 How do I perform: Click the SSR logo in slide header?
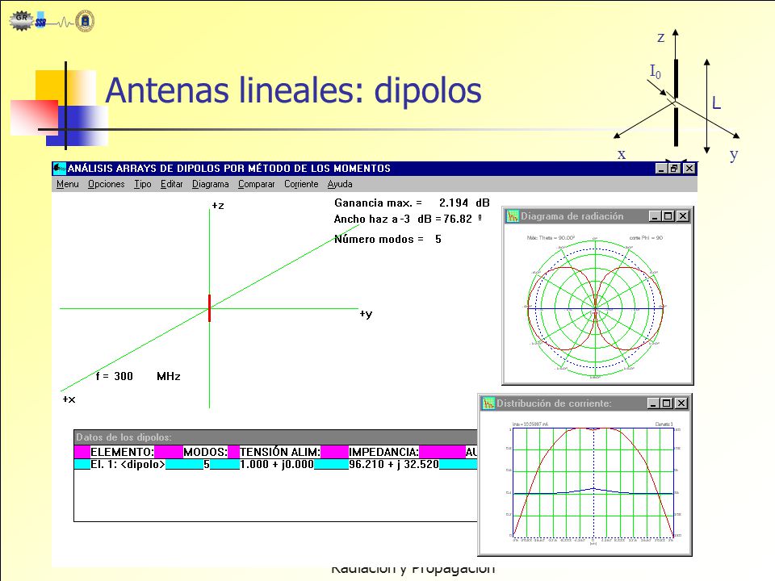click(40, 21)
